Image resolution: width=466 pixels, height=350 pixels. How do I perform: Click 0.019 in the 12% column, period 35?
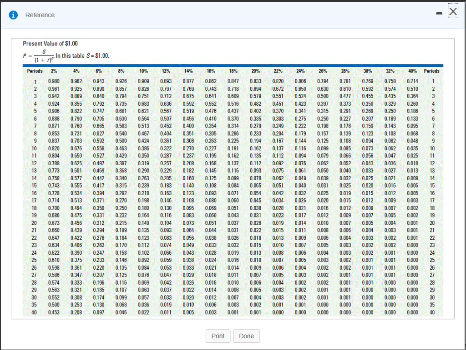pos(166,305)
